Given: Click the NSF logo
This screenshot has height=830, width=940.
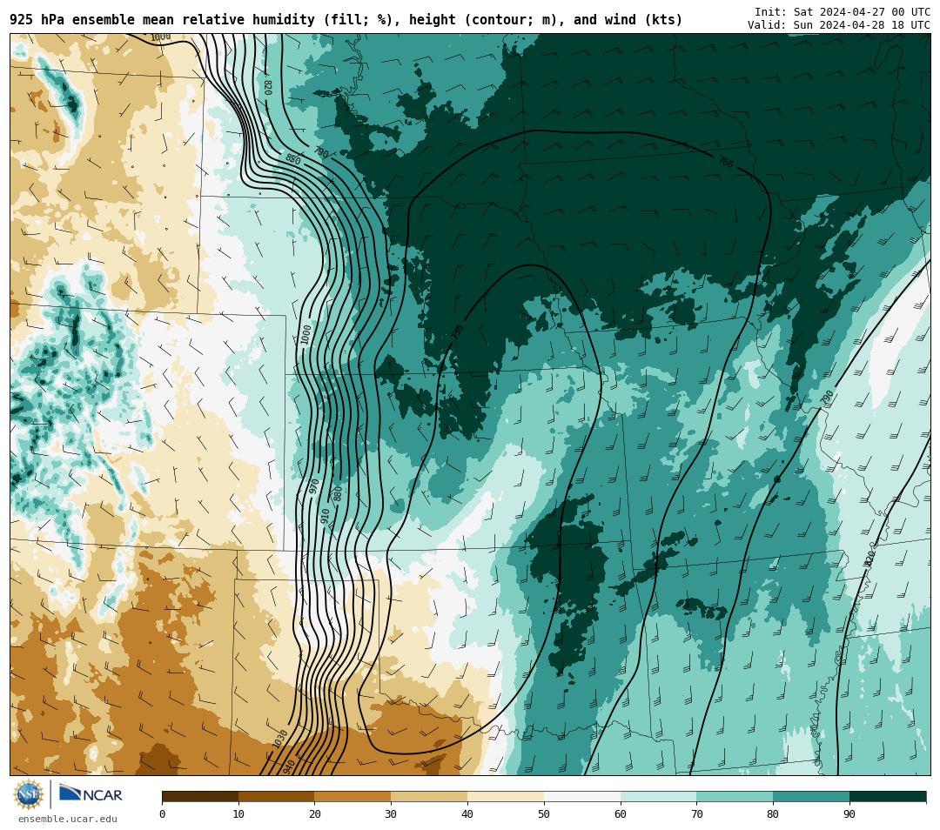Looking at the screenshot, I should tap(29, 794).
